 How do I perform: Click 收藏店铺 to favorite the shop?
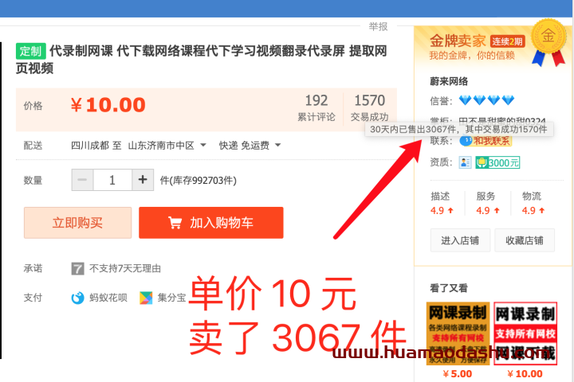[525, 240]
